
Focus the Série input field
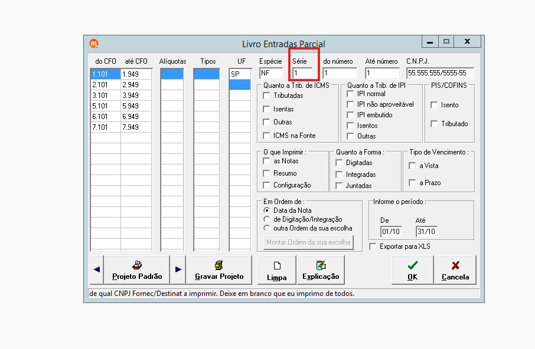pyautogui.click(x=302, y=73)
